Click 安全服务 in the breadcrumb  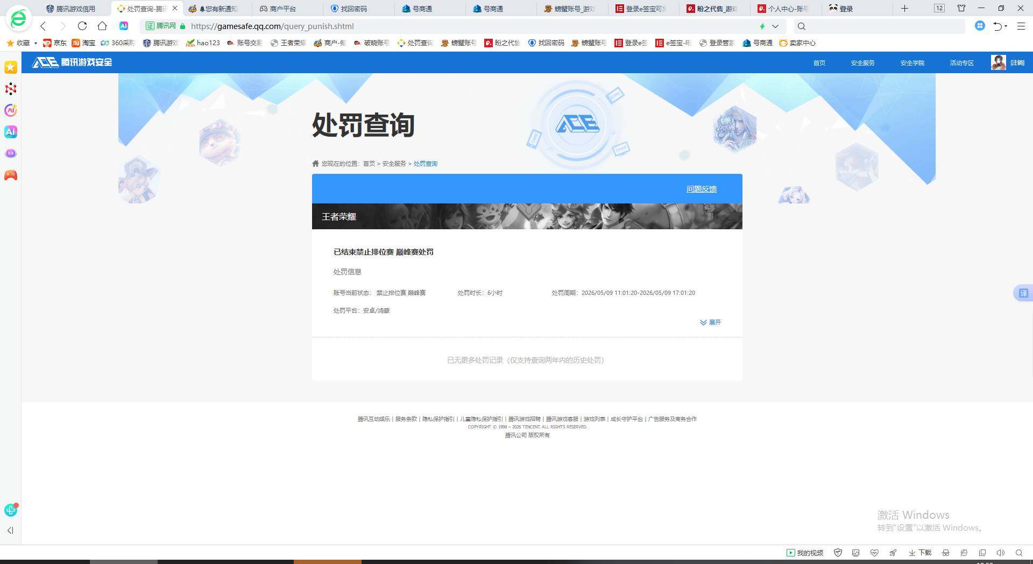394,164
